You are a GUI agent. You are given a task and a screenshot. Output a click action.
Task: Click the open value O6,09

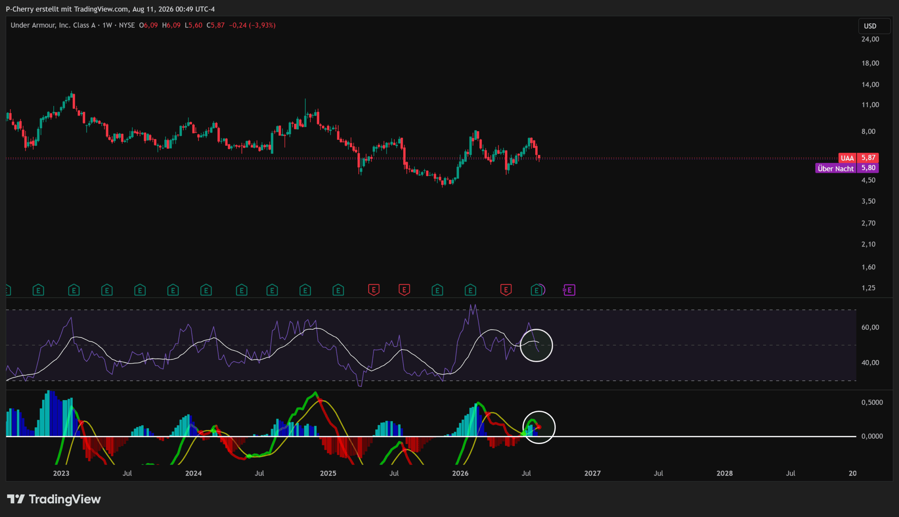click(148, 25)
